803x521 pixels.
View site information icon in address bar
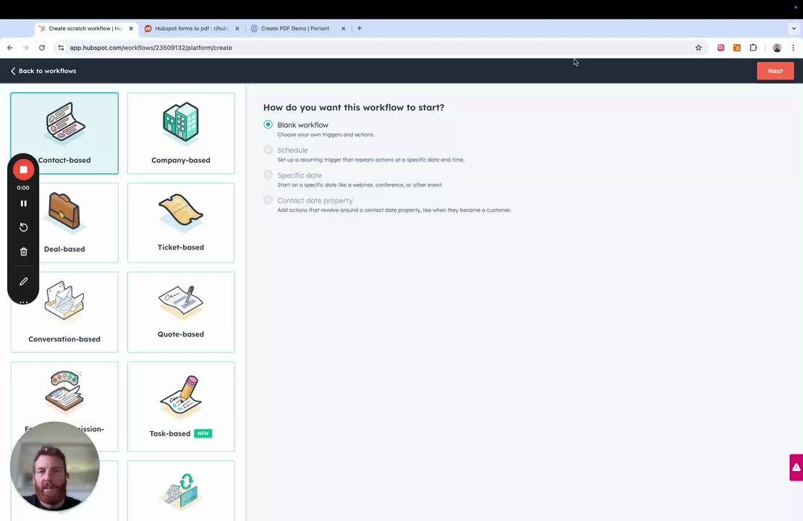tap(61, 48)
